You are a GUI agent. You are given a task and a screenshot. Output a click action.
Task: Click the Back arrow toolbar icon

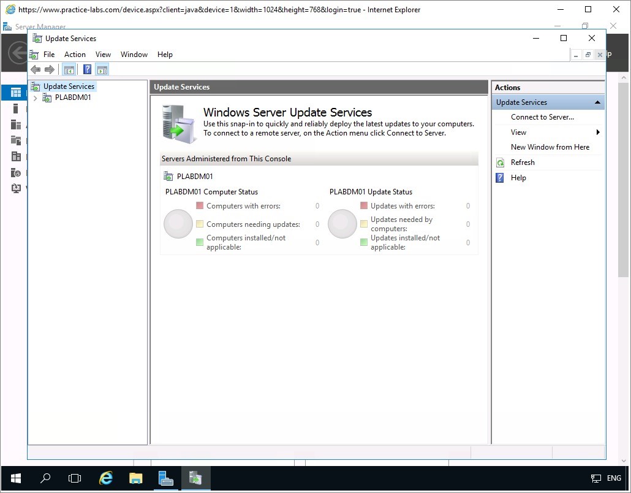coord(36,69)
